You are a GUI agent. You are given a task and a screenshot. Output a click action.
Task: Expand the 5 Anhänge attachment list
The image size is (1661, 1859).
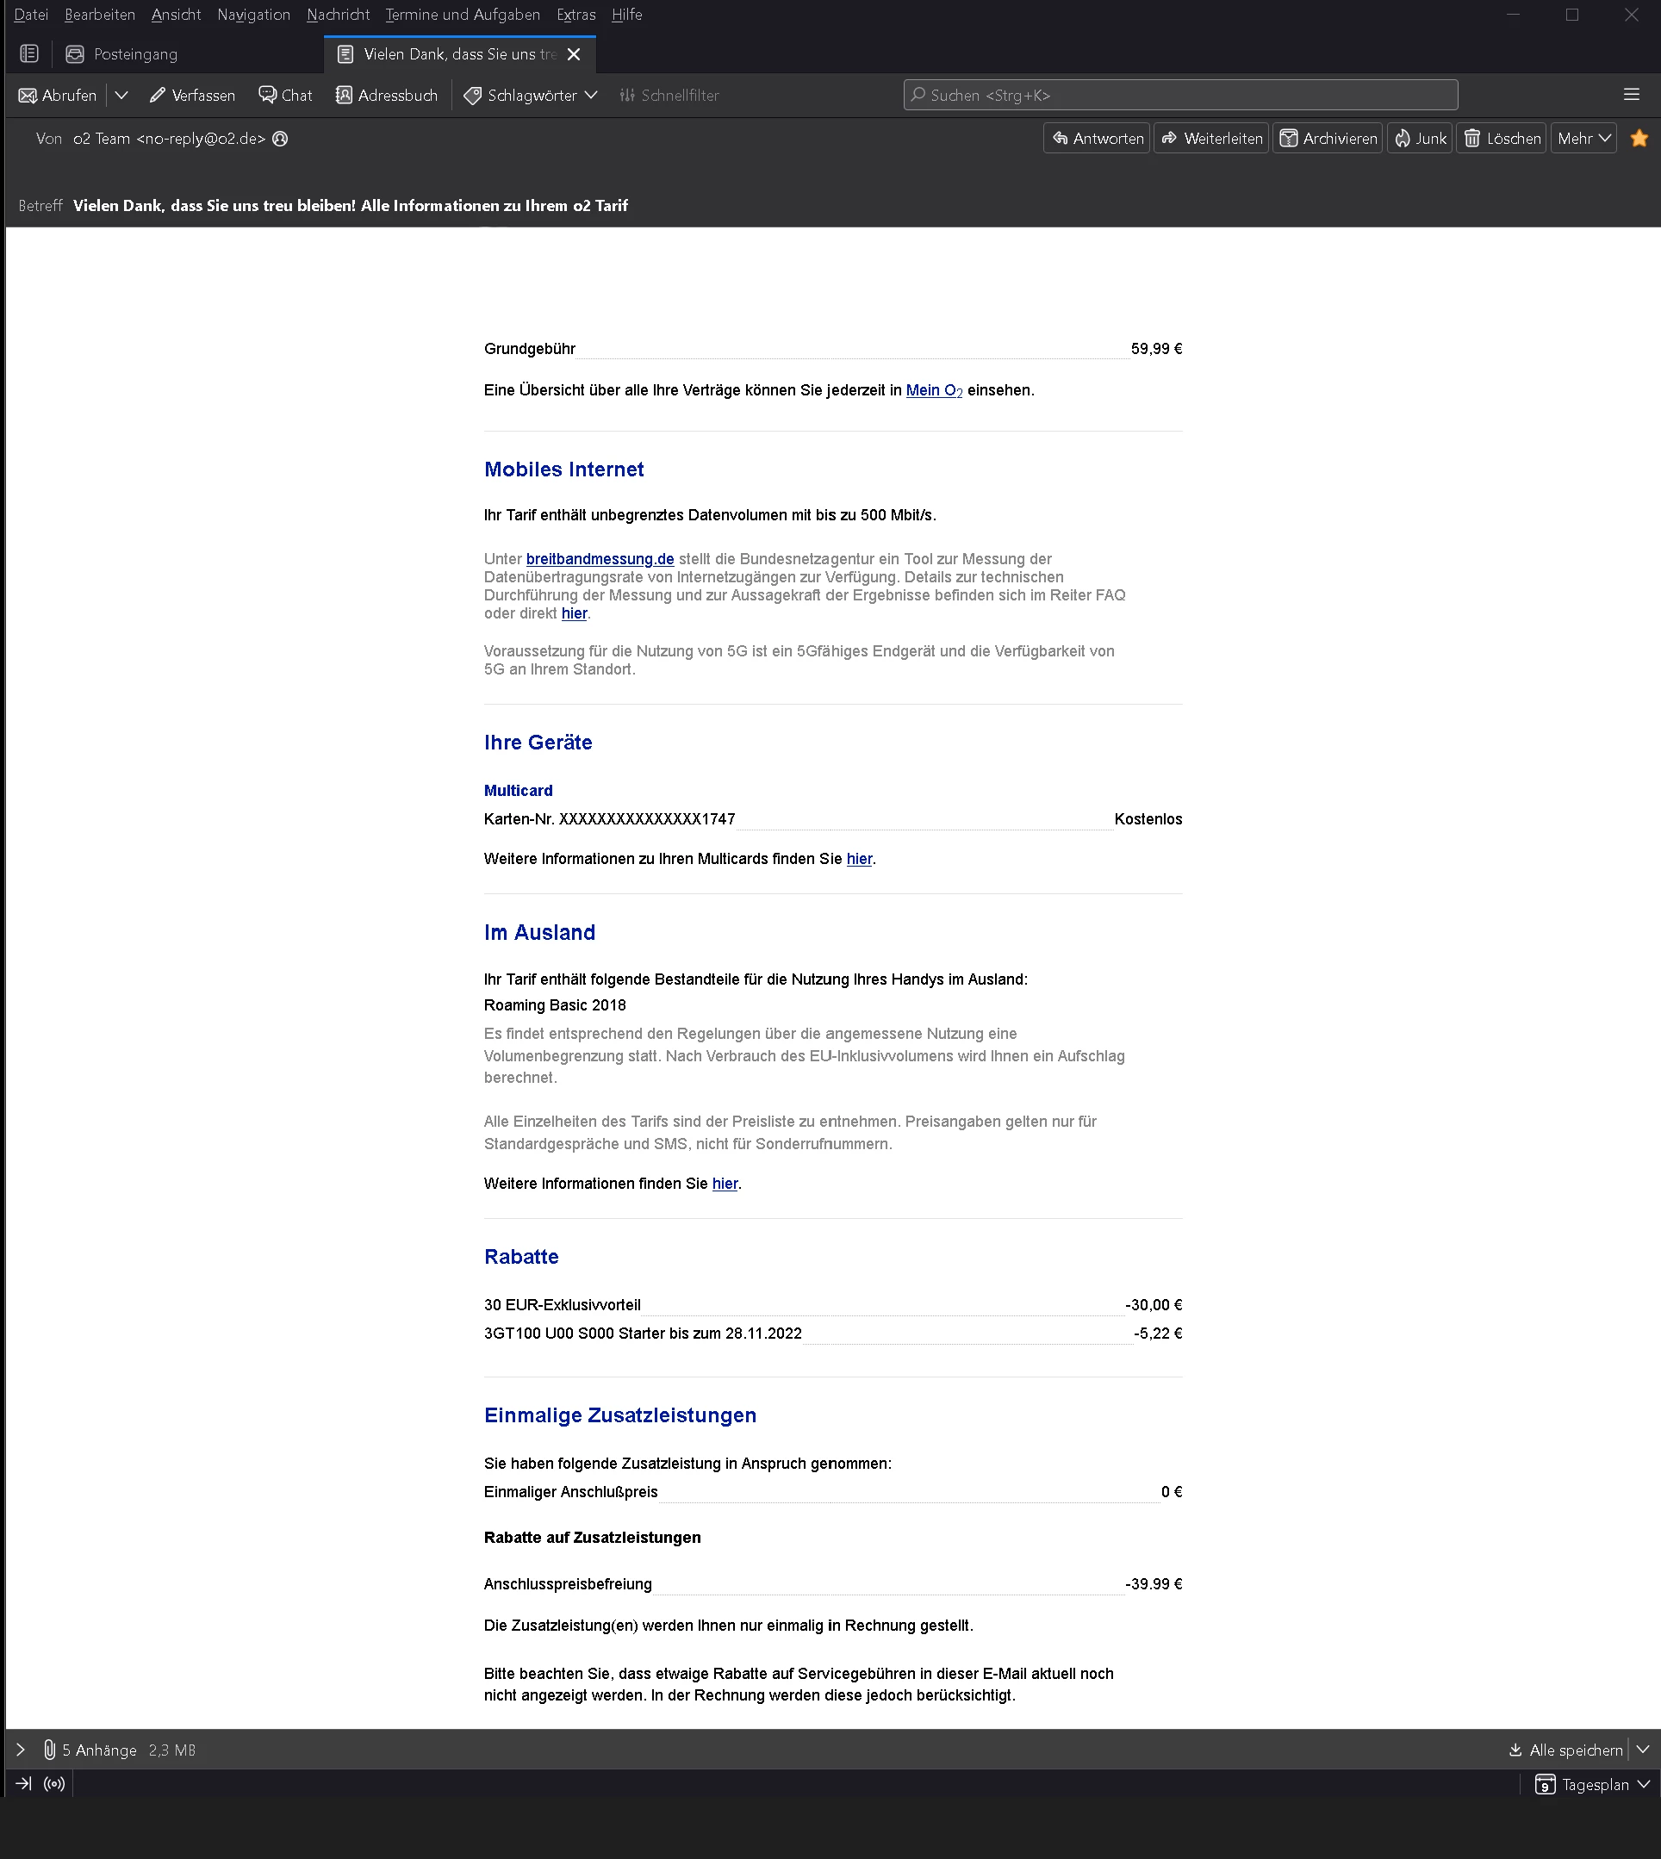(20, 1750)
